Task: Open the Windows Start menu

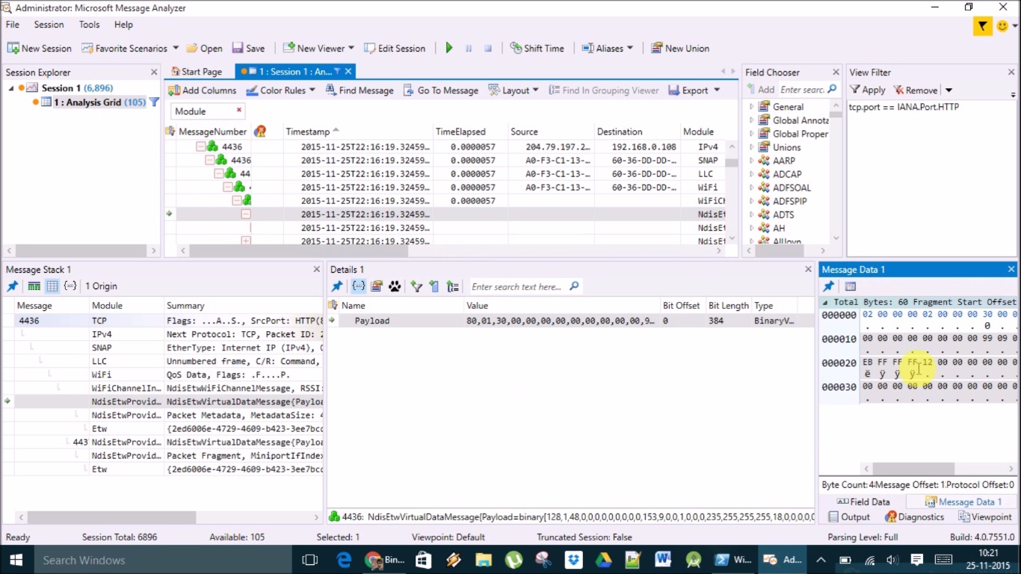Action: pos(16,560)
